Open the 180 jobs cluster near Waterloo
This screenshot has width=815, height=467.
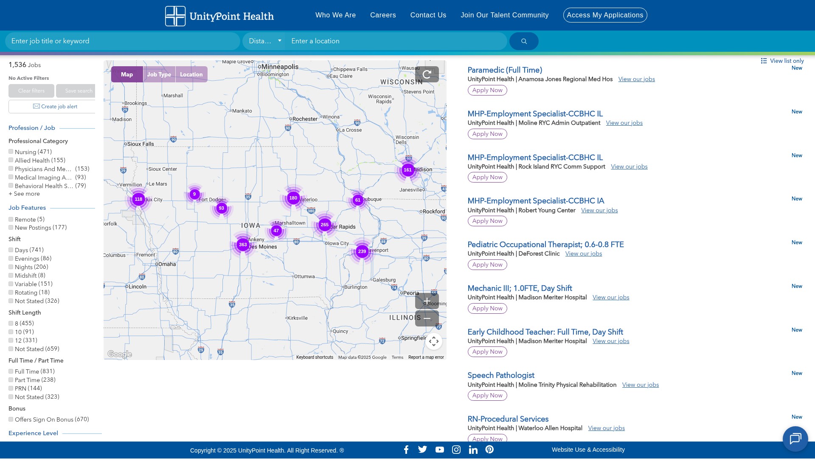(x=293, y=198)
